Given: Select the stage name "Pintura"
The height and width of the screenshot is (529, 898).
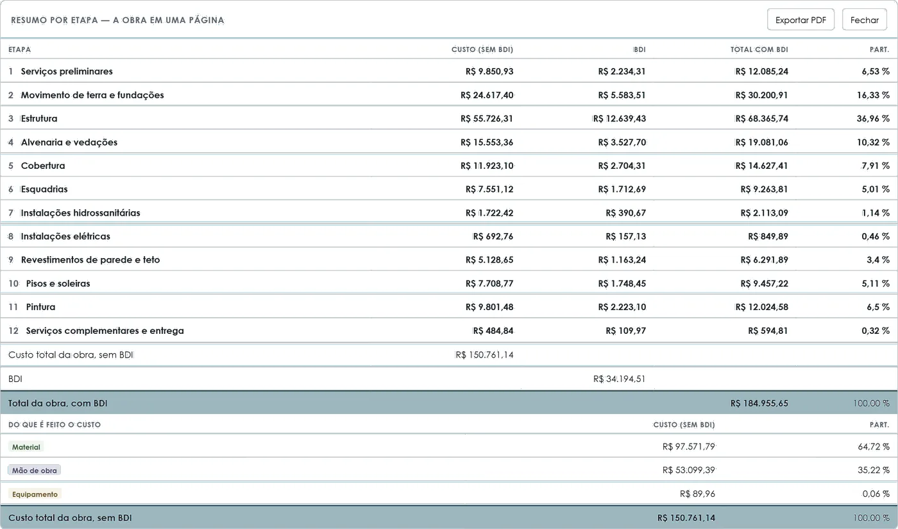Looking at the screenshot, I should tap(40, 308).
